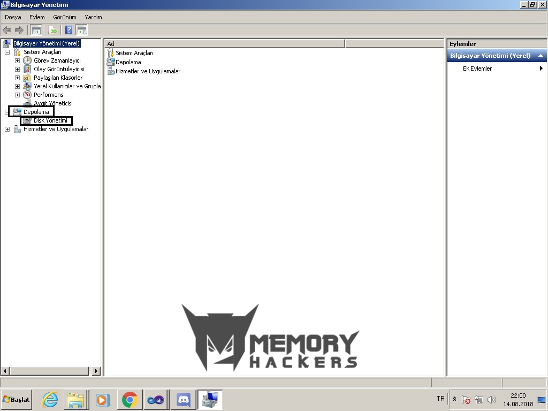
Task: Select Yerel Kullanıcılar ve Gruplar node
Action: coord(67,86)
